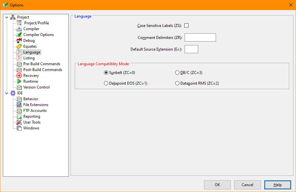
Task: Click the Equates tag icon
Action: [19, 46]
